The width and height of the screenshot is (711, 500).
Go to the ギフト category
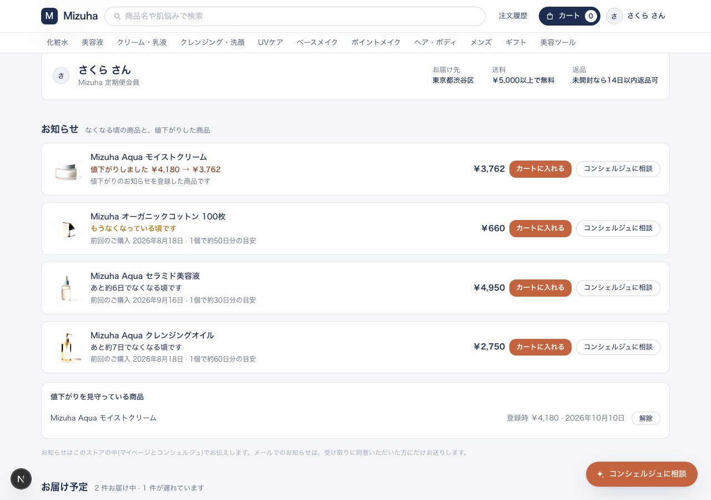(x=516, y=42)
